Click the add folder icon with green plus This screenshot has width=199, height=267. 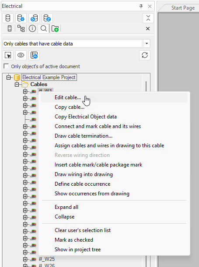pyautogui.click(x=55, y=28)
